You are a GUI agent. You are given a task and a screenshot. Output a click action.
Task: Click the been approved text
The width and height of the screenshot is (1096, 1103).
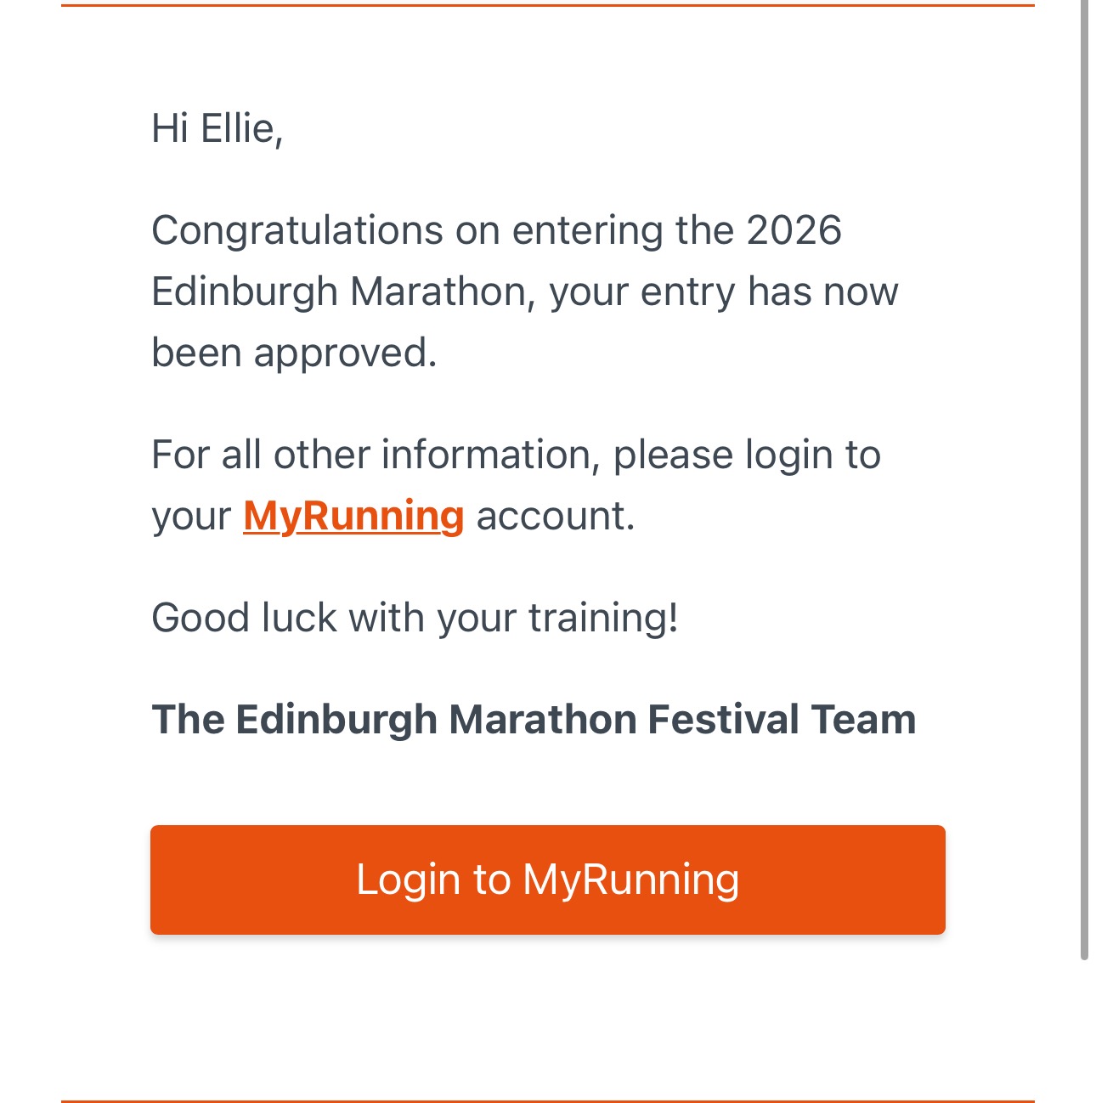[x=294, y=353]
